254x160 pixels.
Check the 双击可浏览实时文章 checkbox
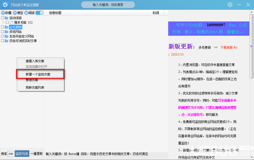click(3, 41)
